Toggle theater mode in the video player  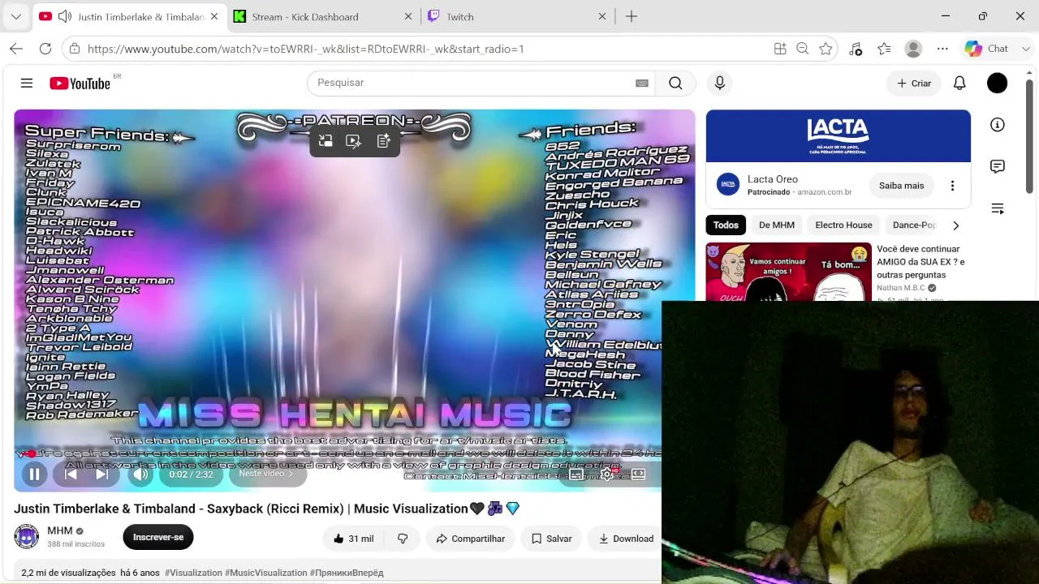[638, 474]
